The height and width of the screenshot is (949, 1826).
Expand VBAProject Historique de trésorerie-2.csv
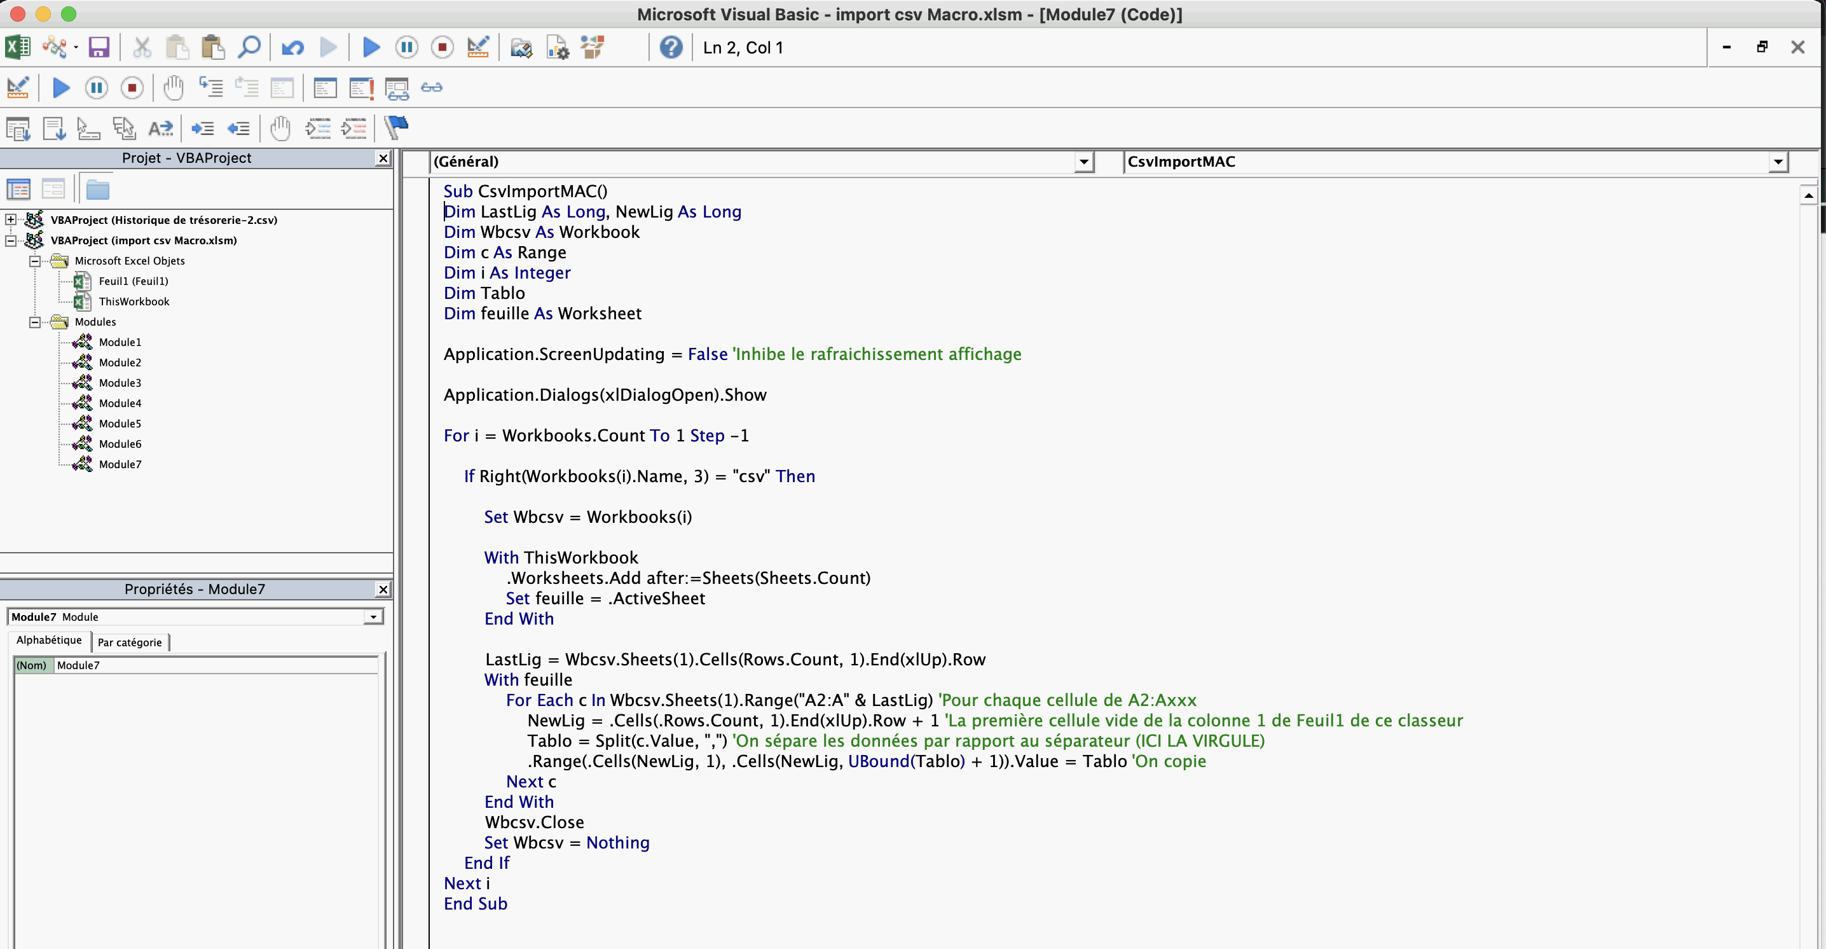11,220
